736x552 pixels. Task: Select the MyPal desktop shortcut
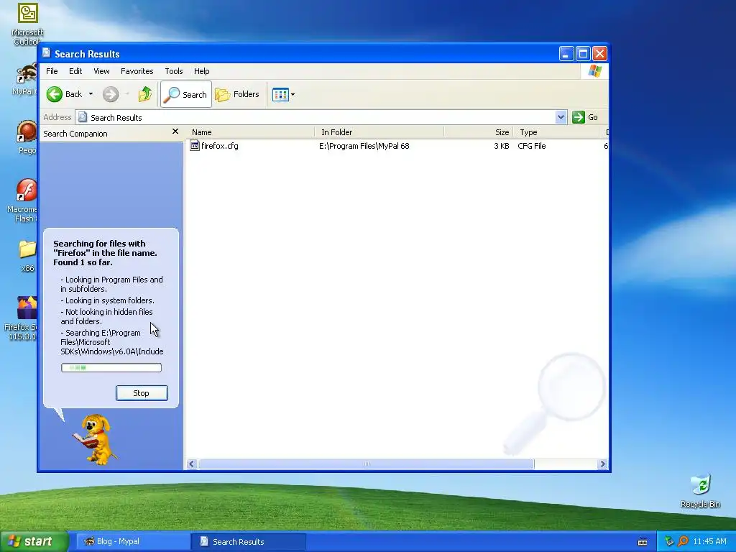tap(25, 79)
